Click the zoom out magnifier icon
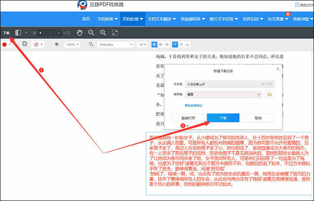The image size is (314, 201). coord(91,33)
